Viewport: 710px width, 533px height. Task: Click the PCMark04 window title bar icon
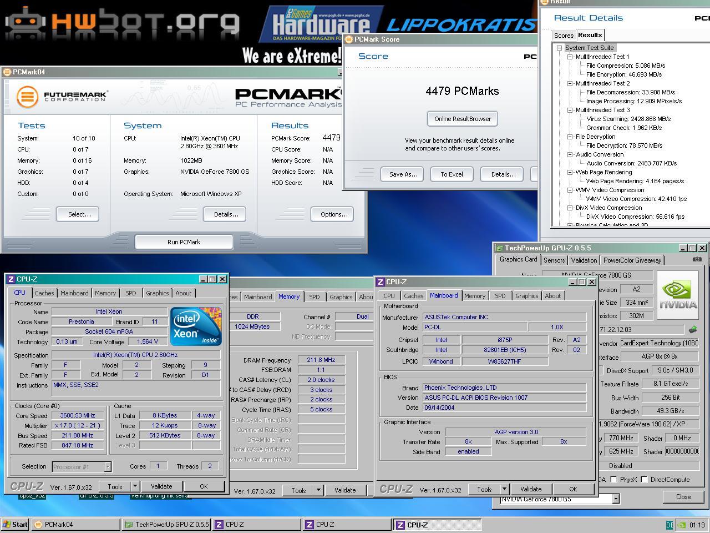(x=7, y=72)
